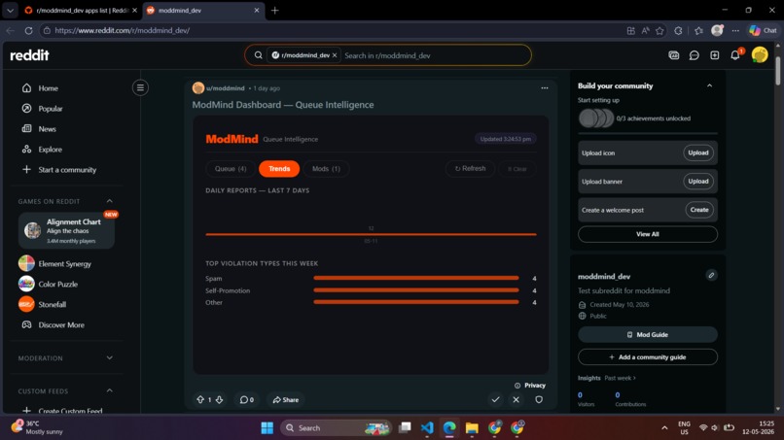This screenshot has width=784, height=440.
Task: Open u/moddmind user profile
Action: [x=225, y=88]
